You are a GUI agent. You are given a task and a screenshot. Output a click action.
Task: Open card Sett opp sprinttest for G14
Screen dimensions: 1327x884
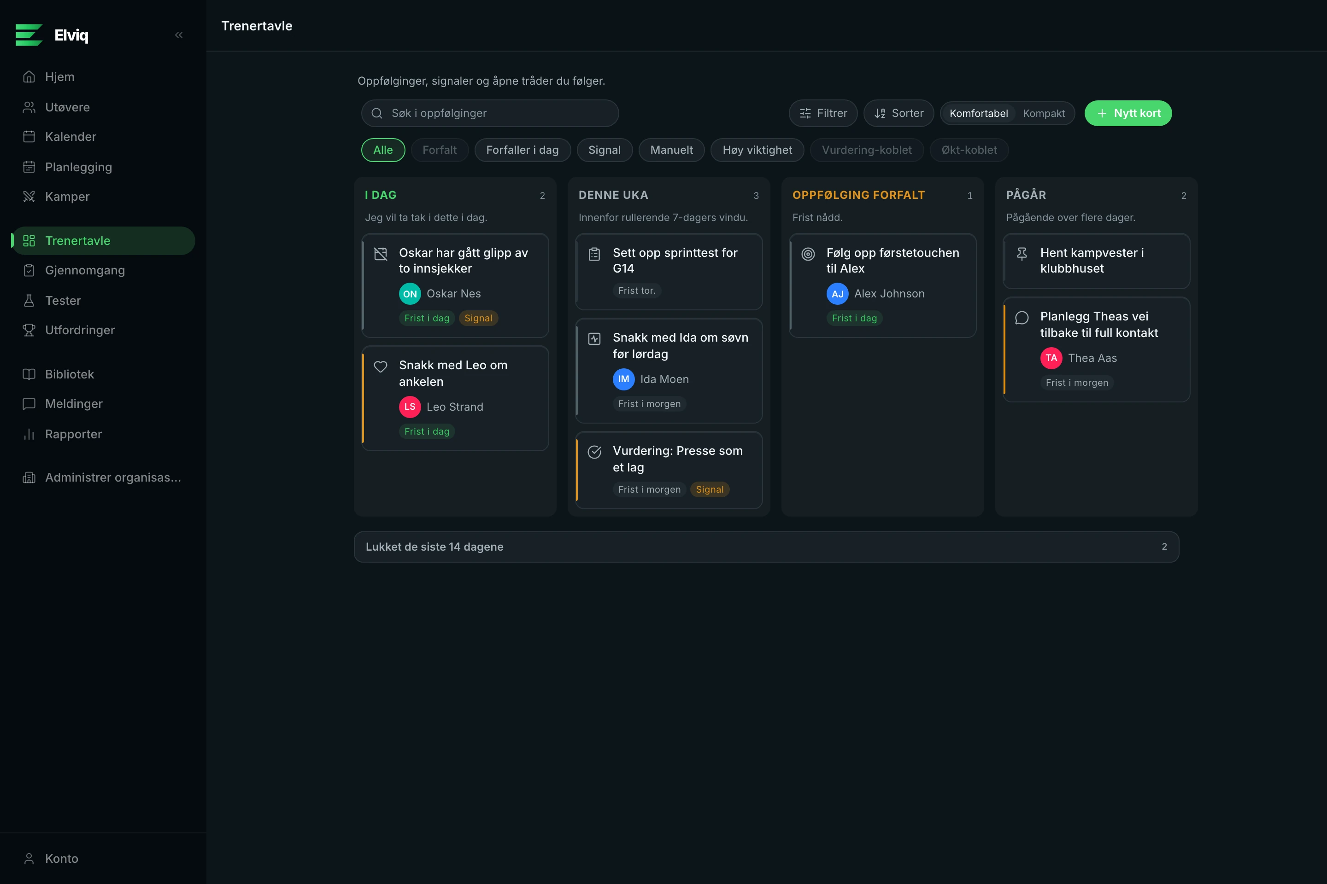[x=669, y=272]
